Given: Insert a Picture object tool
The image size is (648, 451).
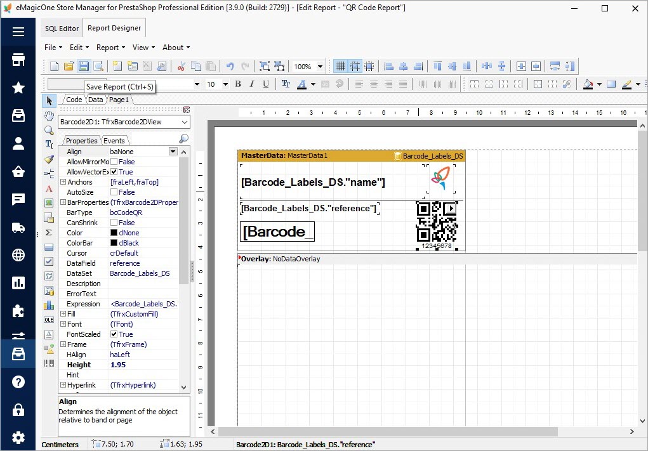Looking at the screenshot, I should (49, 203).
